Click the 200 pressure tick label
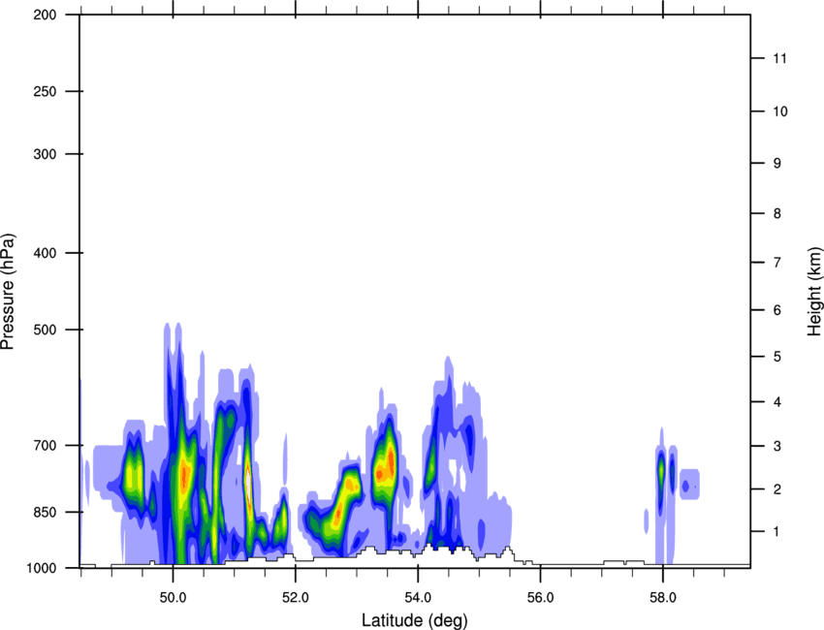 click(45, 15)
